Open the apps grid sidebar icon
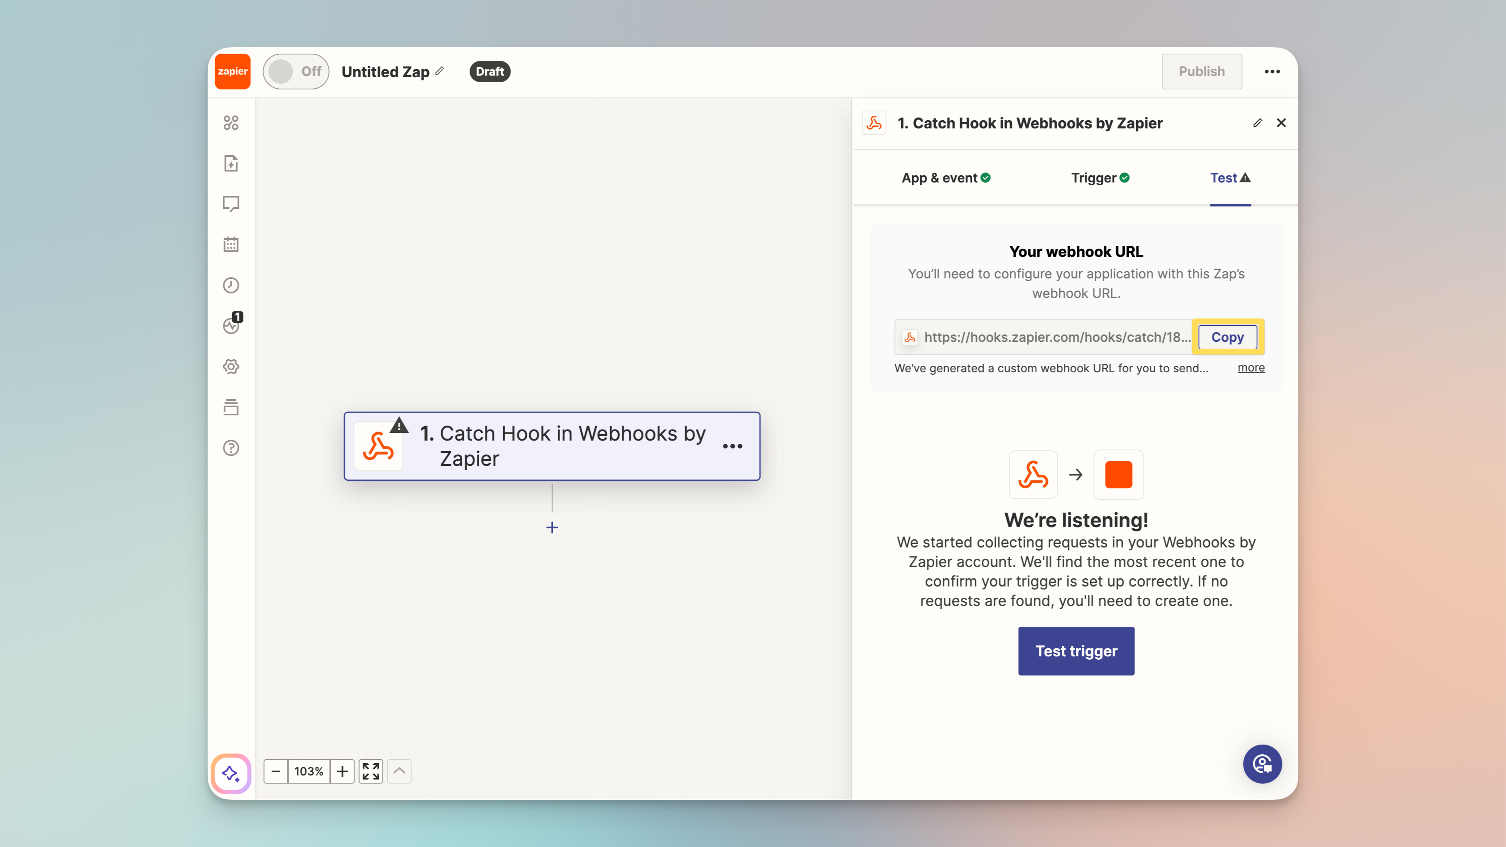Screen dimensions: 1506x847 (231, 123)
